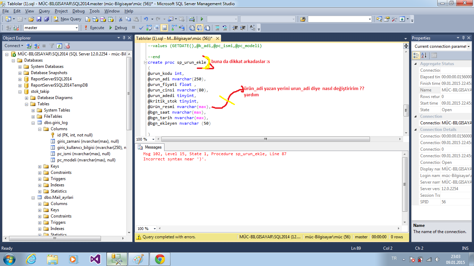Open the Query menu
The image size is (474, 266).
click(44, 11)
